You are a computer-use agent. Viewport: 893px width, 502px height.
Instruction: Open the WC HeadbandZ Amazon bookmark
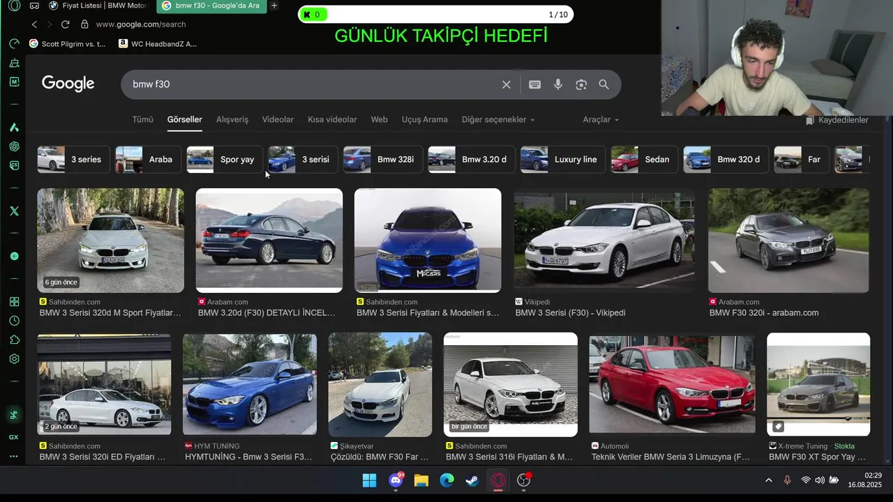(158, 43)
